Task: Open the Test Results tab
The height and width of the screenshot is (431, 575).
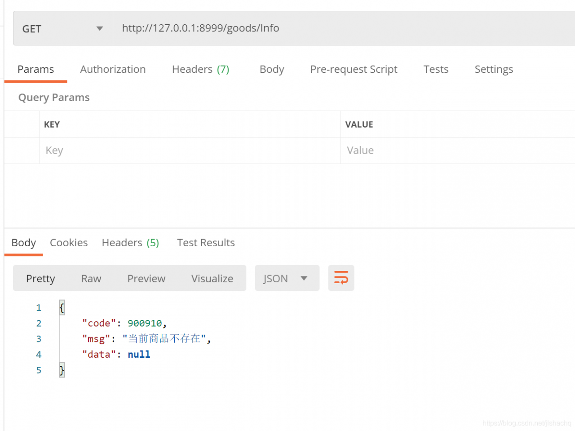Action: tap(206, 243)
